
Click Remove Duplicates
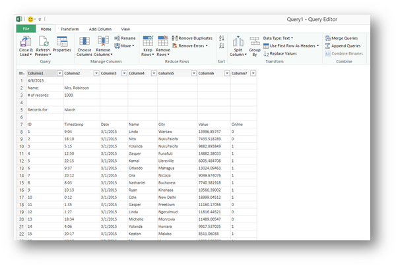coord(192,38)
